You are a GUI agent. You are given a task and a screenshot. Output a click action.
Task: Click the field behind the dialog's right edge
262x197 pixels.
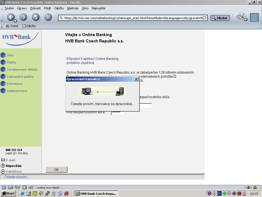pyautogui.click(x=145, y=106)
